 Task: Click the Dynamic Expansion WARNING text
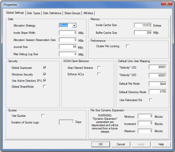tap(105, 123)
